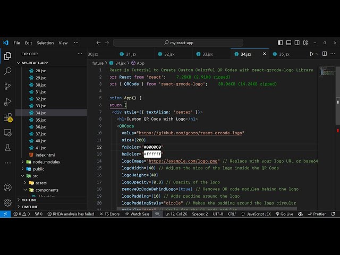Screen dimensions: 340x255
Task: Open the Source Control view
Action: coord(7,86)
